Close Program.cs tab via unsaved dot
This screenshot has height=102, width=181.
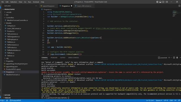(72, 6)
